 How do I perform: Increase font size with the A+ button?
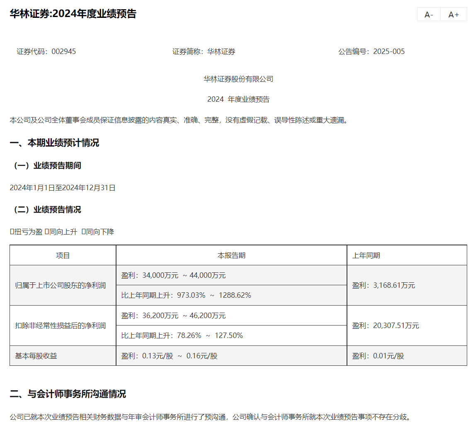pos(454,15)
